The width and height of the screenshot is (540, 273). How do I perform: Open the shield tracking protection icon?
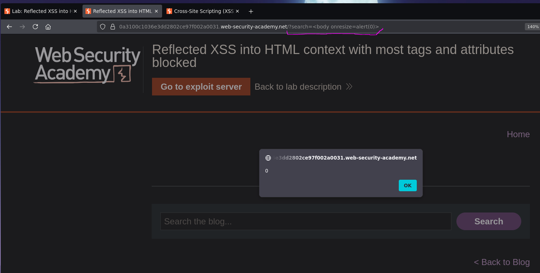pos(103,27)
